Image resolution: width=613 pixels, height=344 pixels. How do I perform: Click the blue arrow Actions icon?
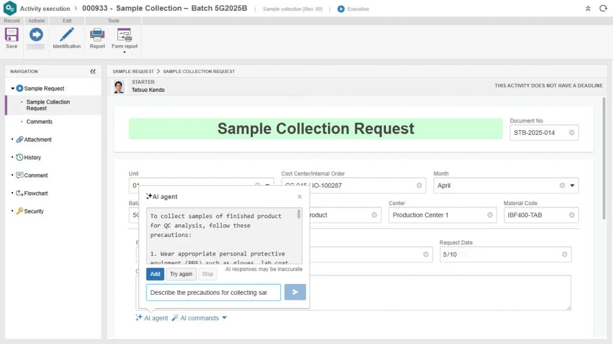36,35
